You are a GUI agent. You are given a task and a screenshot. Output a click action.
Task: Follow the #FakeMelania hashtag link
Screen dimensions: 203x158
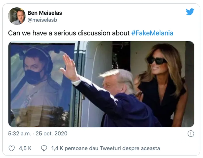click(x=152, y=33)
